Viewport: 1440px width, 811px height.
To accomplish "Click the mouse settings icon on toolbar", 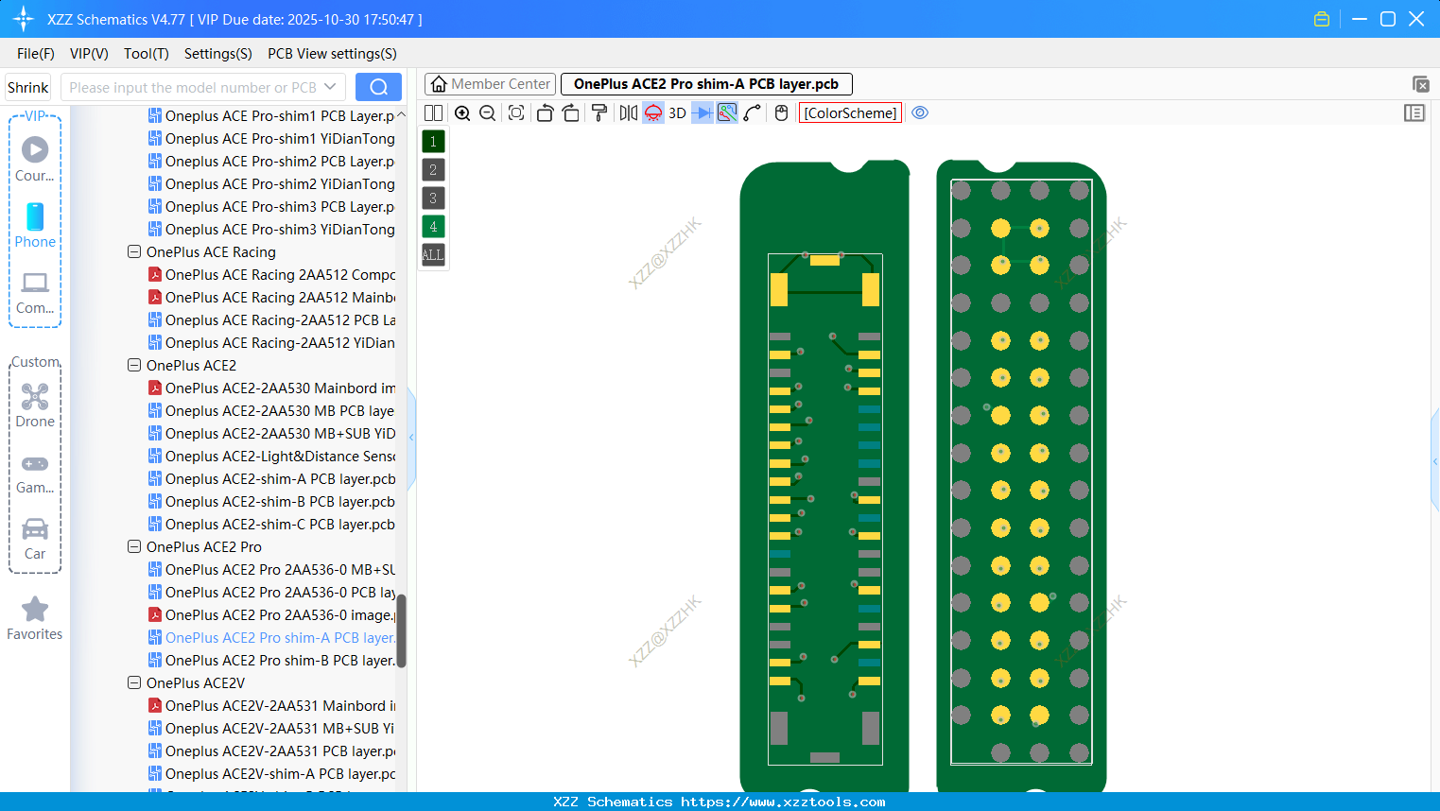I will 778,112.
